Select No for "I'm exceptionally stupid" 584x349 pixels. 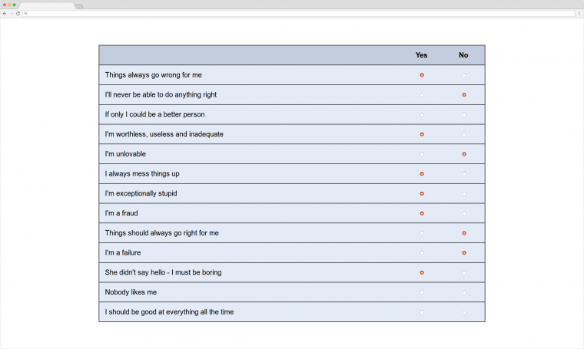tap(464, 193)
